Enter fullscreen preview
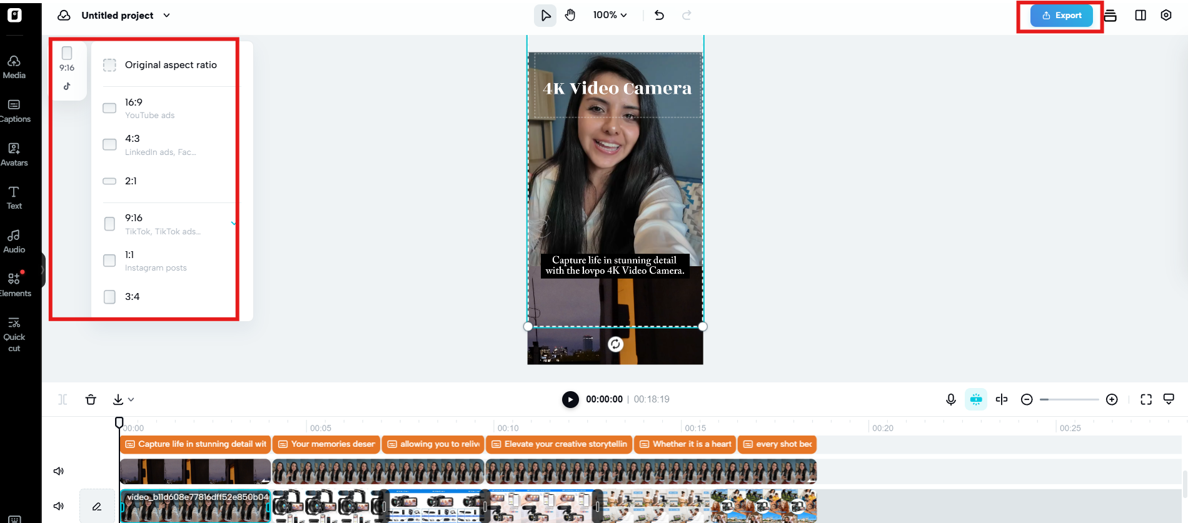This screenshot has height=523, width=1188. [1146, 399]
